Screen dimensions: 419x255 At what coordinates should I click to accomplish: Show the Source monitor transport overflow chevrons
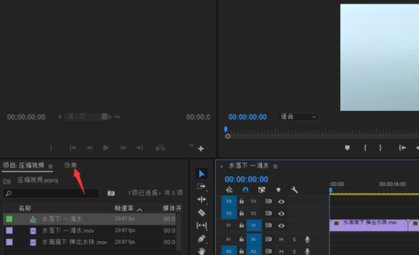coord(191,145)
